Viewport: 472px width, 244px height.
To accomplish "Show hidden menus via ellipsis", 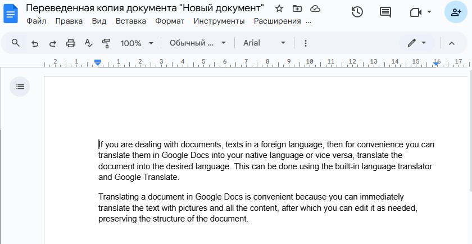I will [308, 22].
